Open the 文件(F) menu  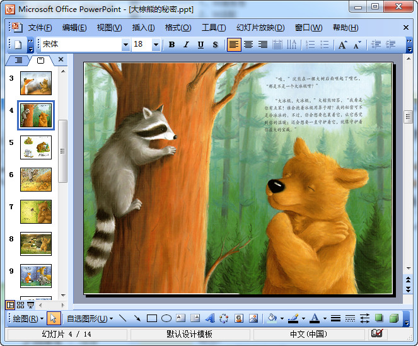point(40,28)
